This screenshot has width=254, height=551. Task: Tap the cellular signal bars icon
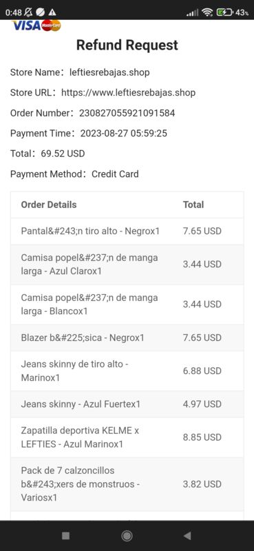(x=192, y=12)
